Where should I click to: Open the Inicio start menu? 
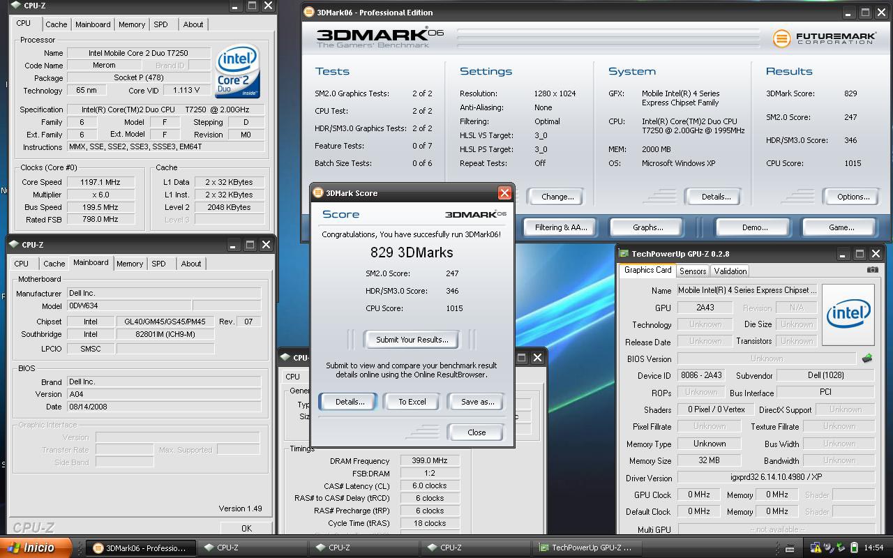click(36, 548)
